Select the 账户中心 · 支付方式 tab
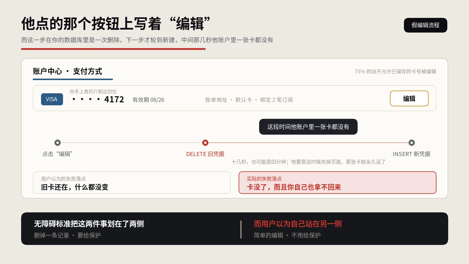The image size is (469, 264). coord(67,71)
